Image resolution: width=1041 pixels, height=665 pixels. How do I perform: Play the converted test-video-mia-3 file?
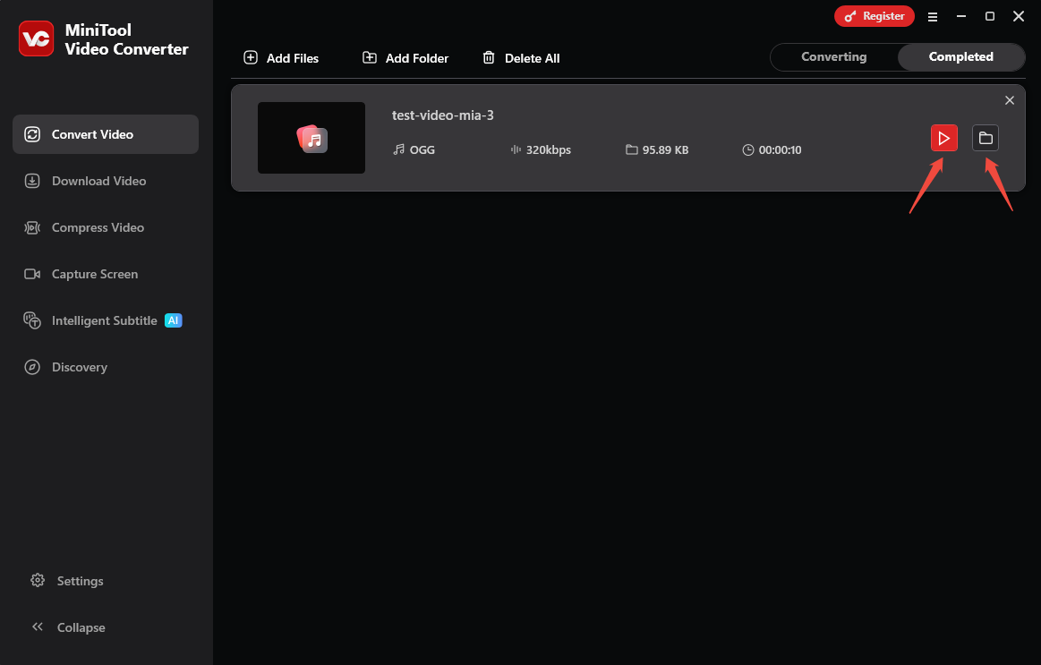point(944,138)
